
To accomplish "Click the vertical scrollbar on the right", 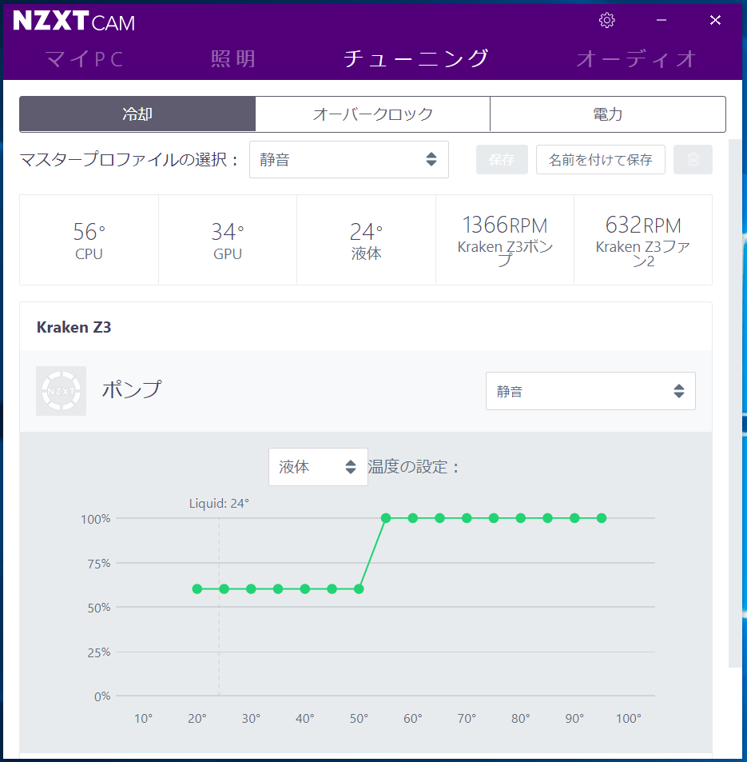I will coord(735,403).
